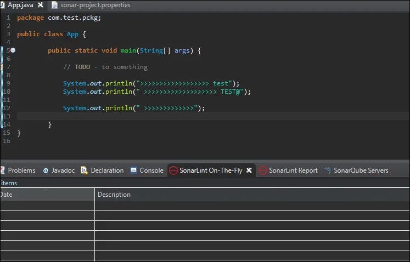Click the SonarLint Report red icon

point(262,170)
